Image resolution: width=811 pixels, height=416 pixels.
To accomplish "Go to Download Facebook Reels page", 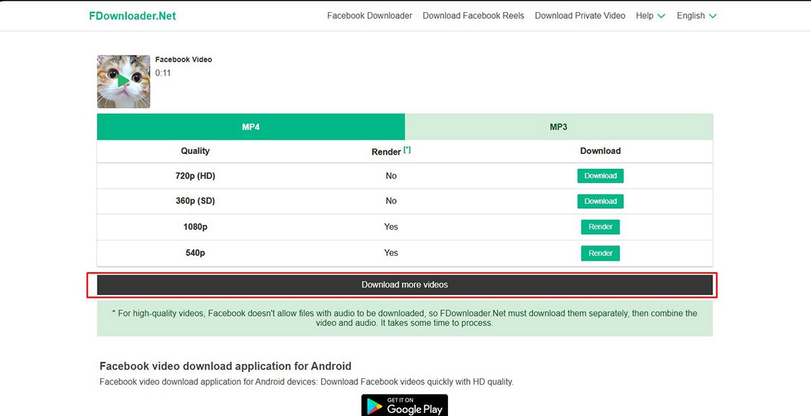I will (473, 15).
